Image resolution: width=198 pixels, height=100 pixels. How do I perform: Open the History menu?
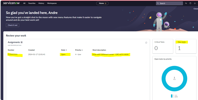point(41,3)
